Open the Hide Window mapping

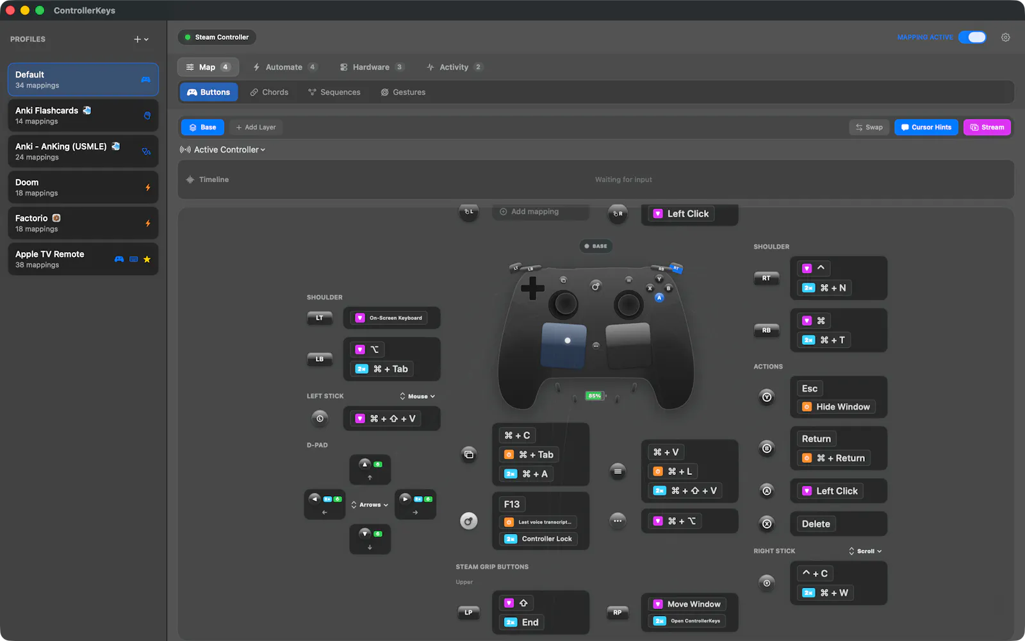(x=836, y=406)
